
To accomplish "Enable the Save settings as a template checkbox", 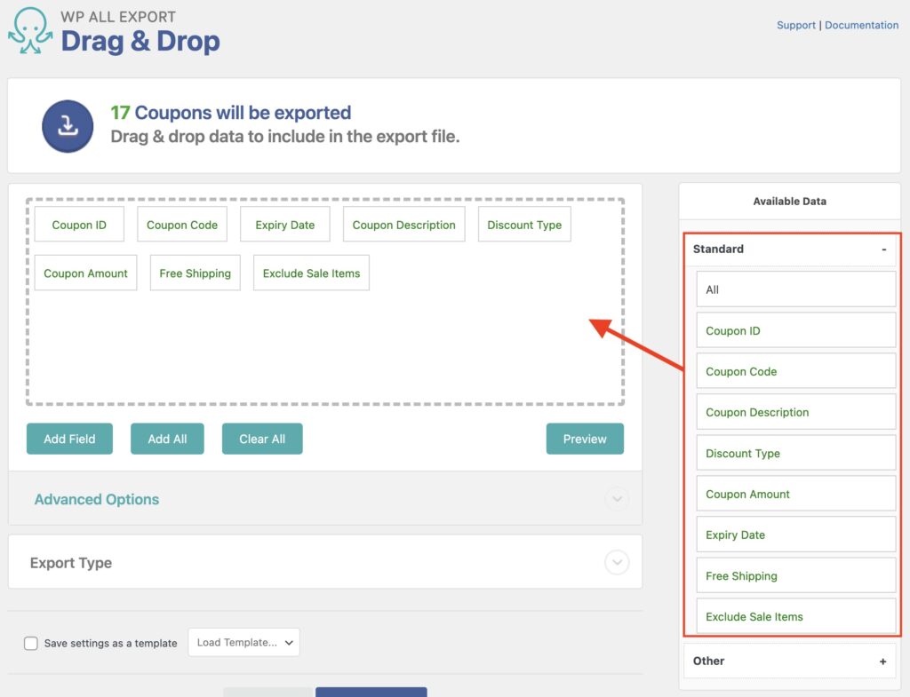I will pos(31,643).
